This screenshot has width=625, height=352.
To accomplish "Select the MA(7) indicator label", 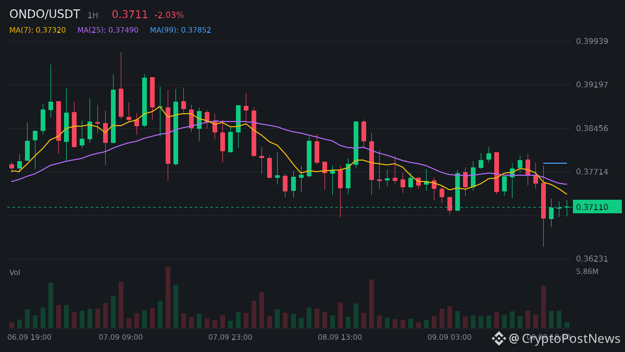I will point(37,30).
